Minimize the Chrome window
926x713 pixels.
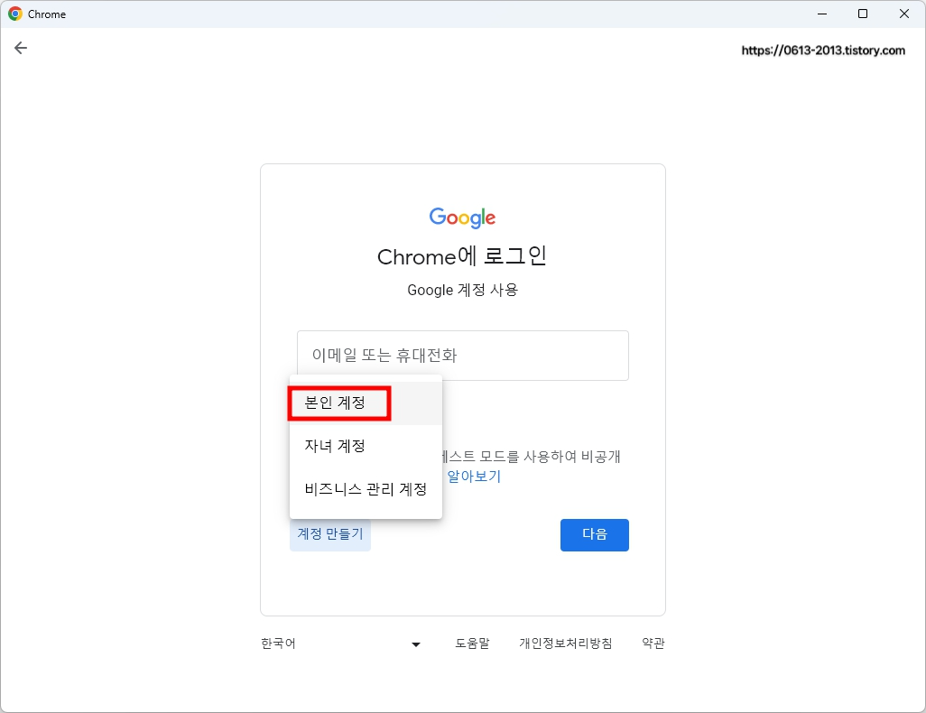[821, 14]
